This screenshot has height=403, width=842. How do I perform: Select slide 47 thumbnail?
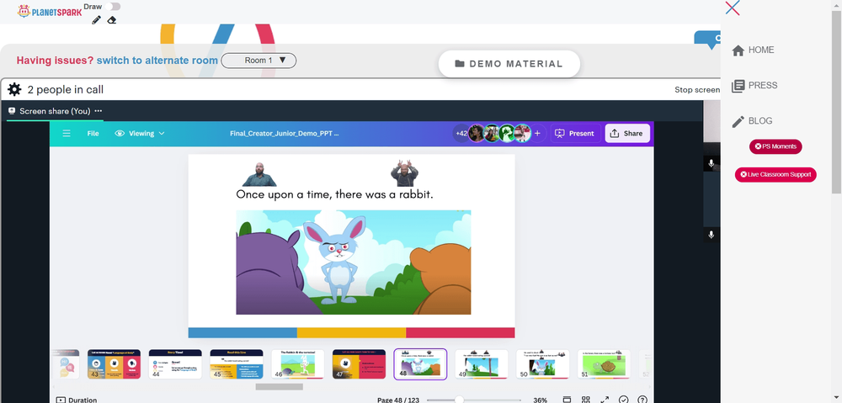point(359,363)
